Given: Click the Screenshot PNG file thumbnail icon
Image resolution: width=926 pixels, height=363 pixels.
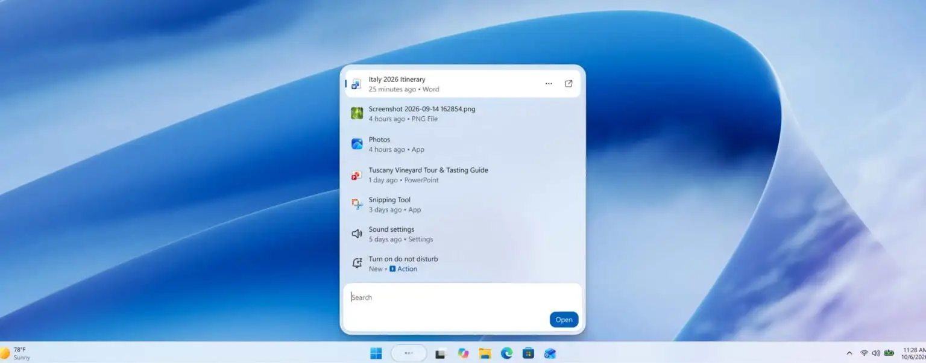Looking at the screenshot, I should point(357,113).
